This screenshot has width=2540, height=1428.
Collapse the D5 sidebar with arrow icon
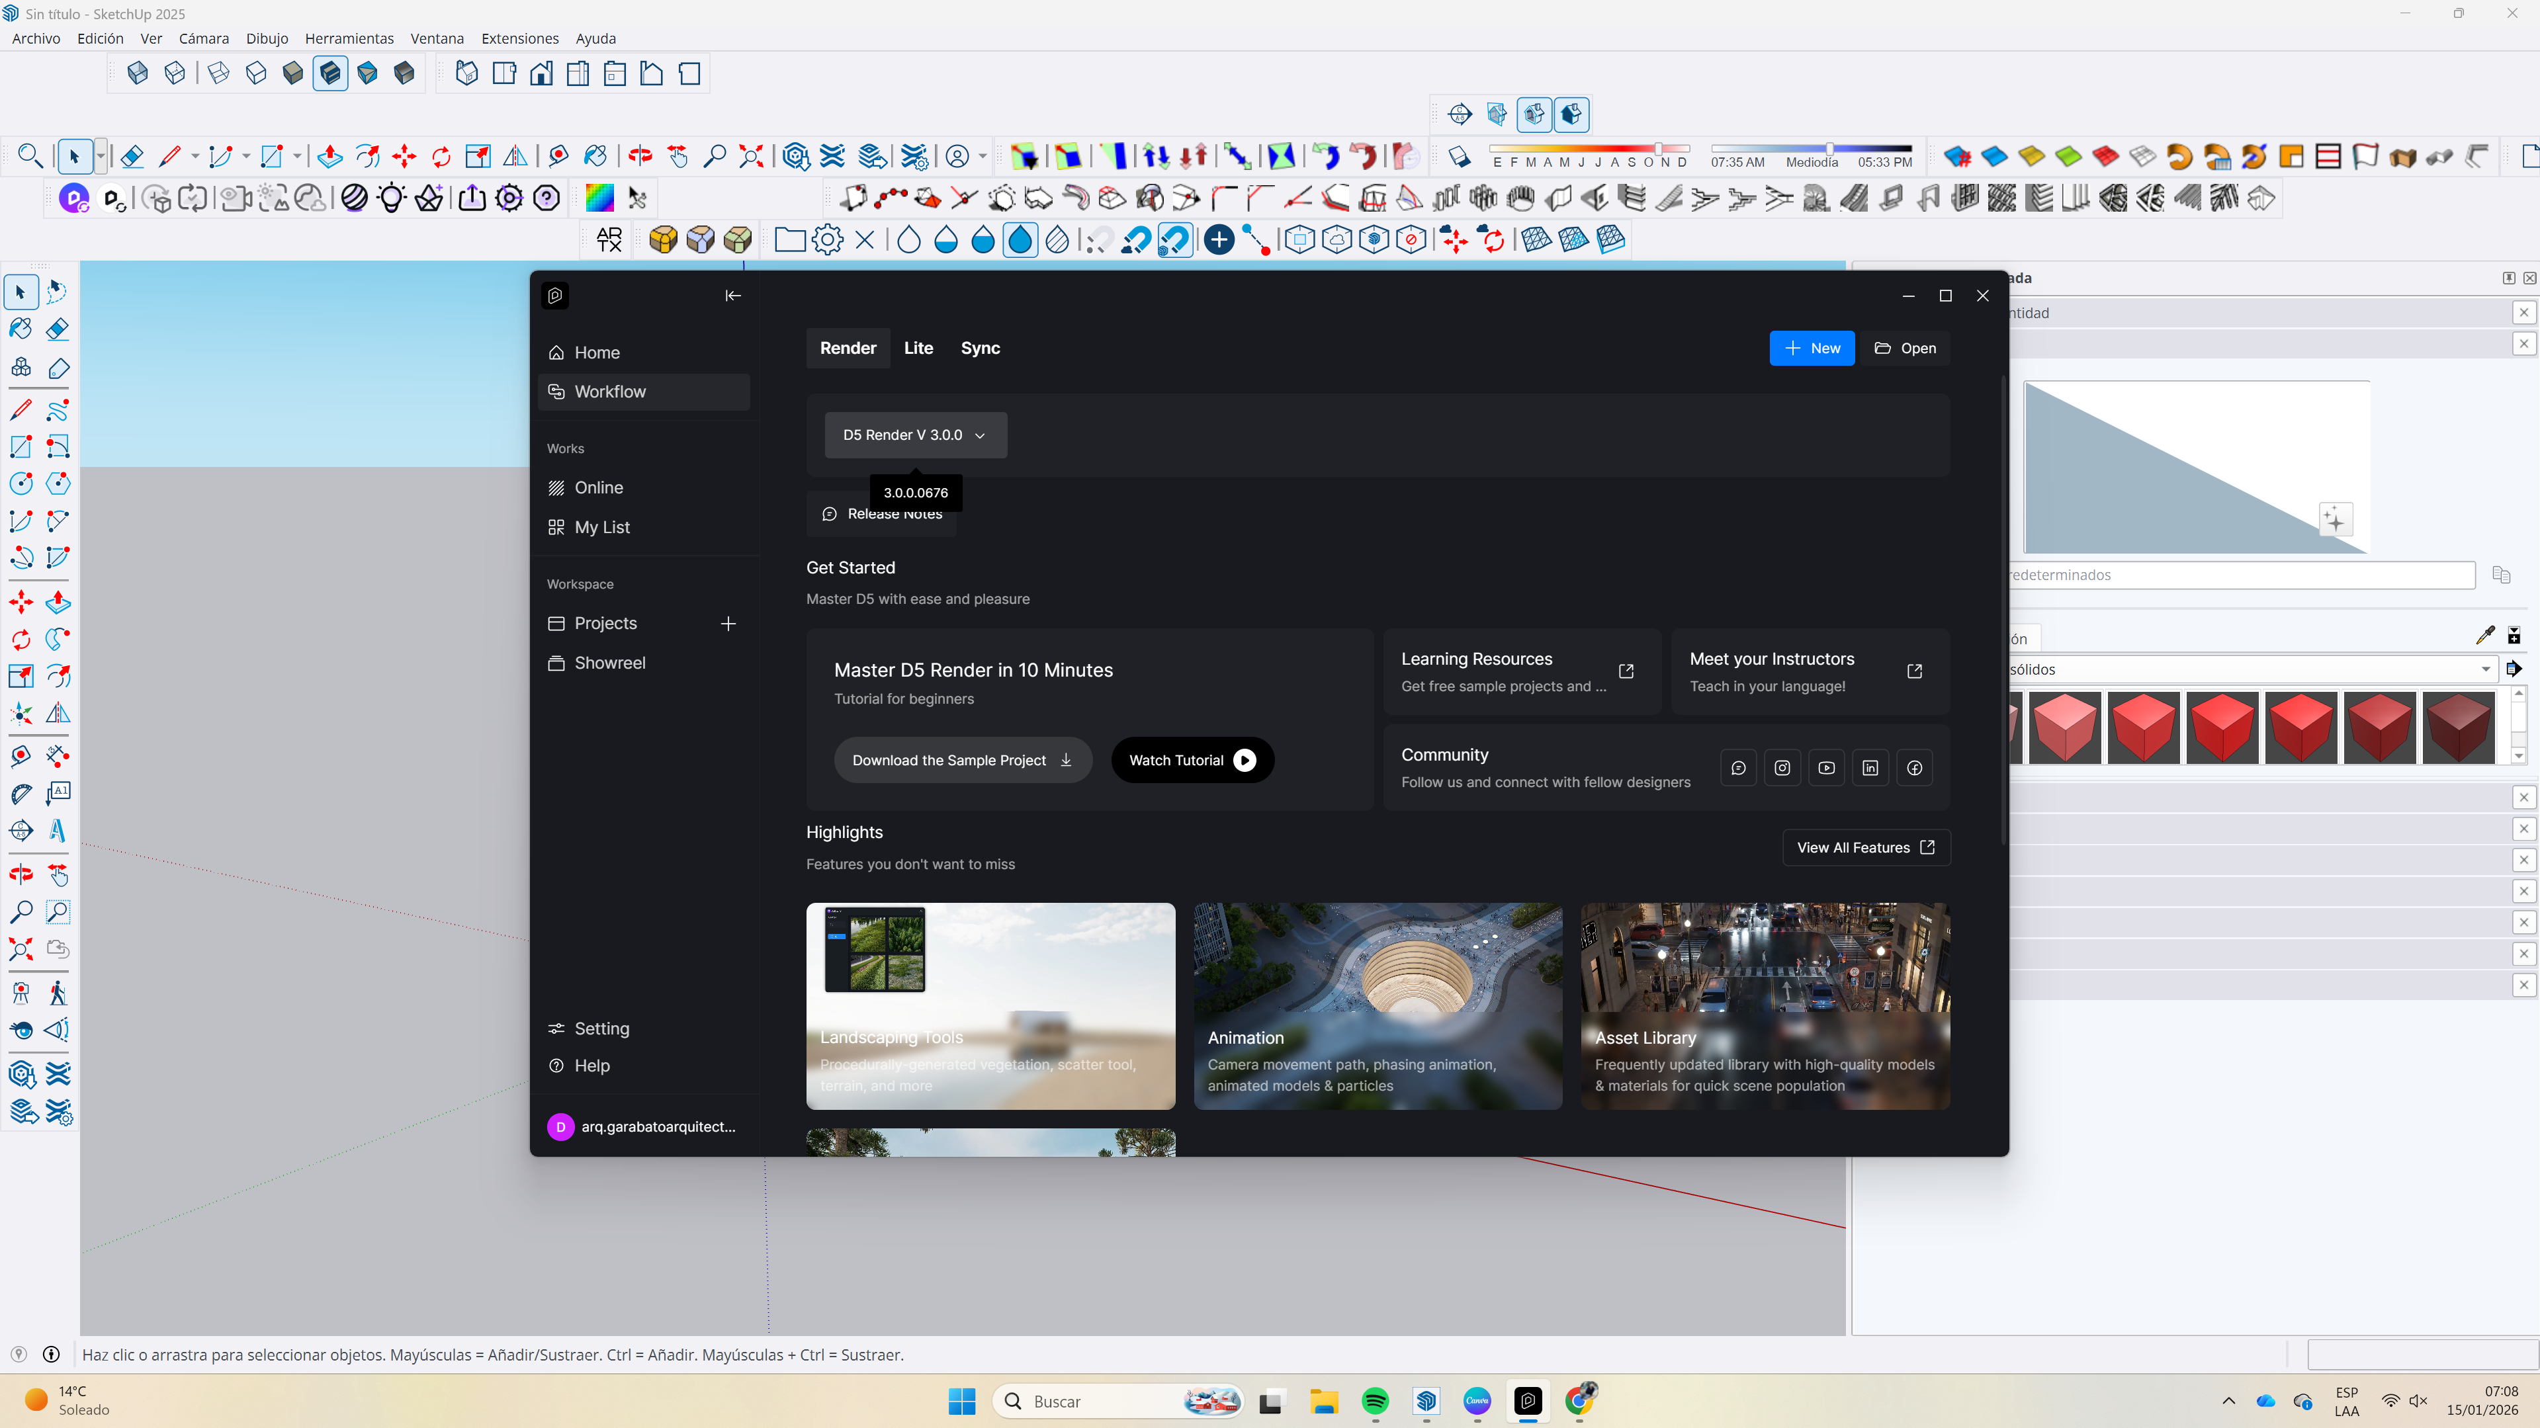click(x=732, y=296)
